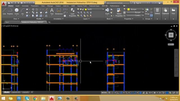180x101 pixels.
Task: Click the viewport controls label [-][Top][2D Wireframe]
Action: point(10,26)
